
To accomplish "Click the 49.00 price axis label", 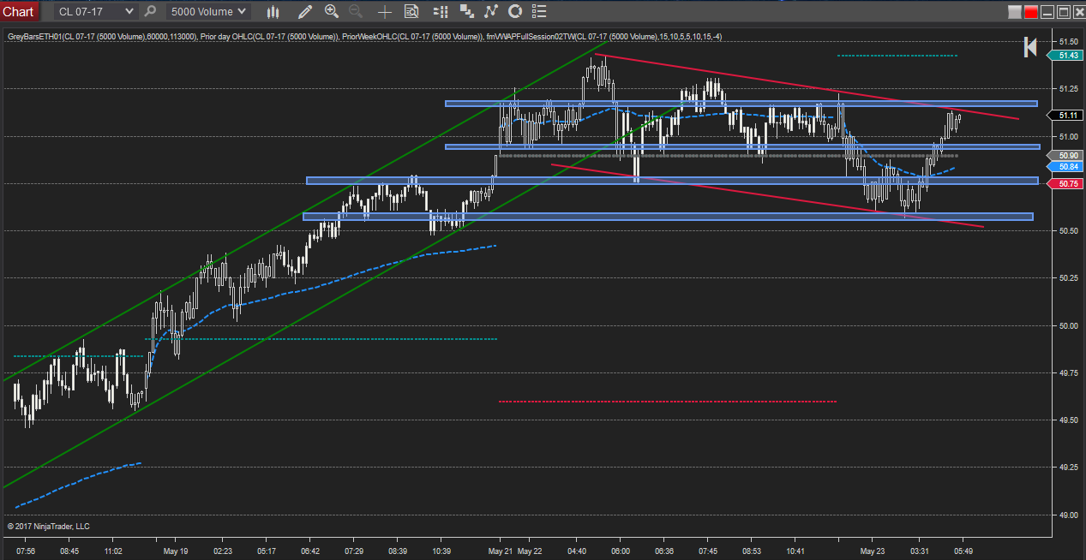I will point(1068,515).
